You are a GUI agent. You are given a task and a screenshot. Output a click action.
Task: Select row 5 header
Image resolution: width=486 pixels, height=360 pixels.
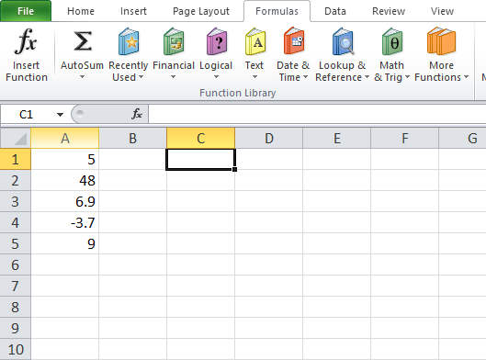point(16,243)
